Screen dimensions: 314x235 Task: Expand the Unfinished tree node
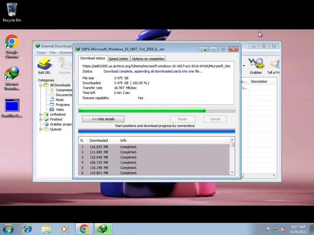click(41, 114)
